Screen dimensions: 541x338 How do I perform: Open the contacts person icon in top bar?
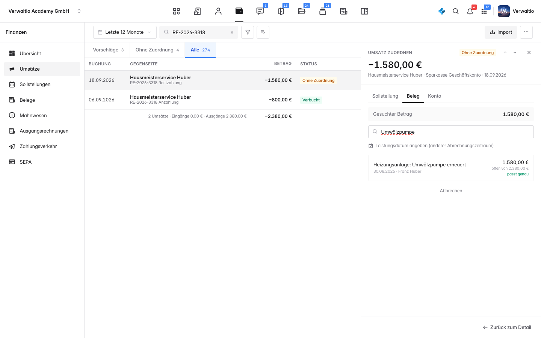218,11
